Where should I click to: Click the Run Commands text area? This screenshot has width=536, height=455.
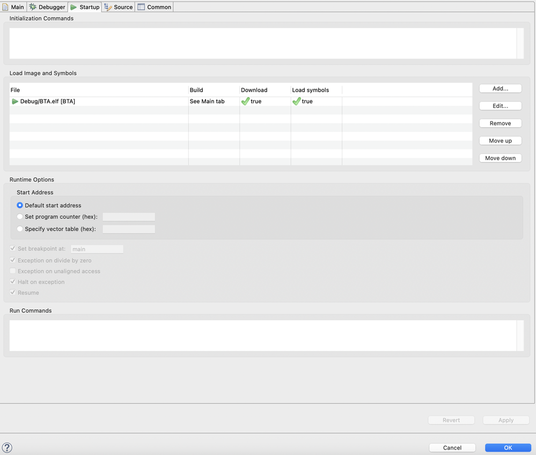click(x=263, y=336)
